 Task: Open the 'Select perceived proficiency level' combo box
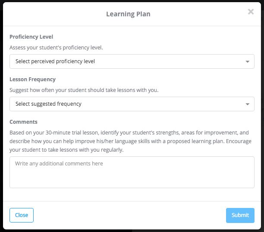point(132,61)
